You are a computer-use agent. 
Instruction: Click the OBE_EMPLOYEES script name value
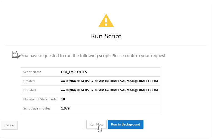(74, 72)
